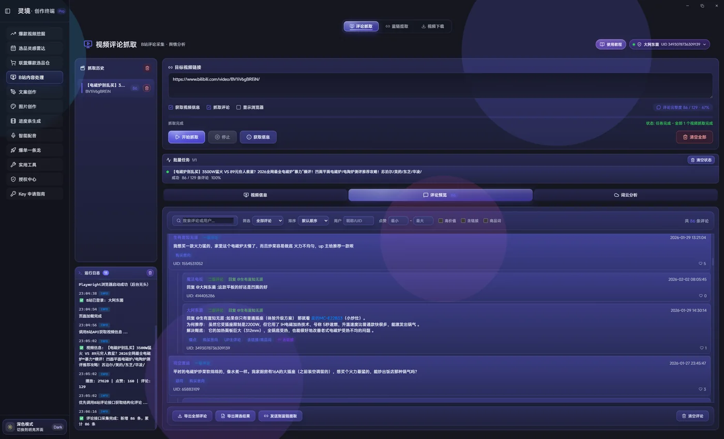
Task: Uncheck the 抓取评论 checkbox
Action: 209,108
